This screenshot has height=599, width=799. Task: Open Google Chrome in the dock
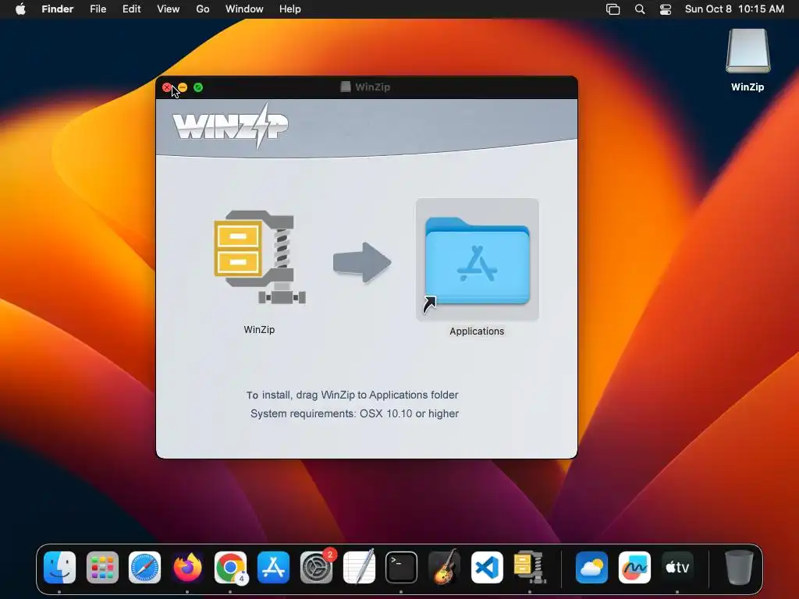pyautogui.click(x=230, y=567)
